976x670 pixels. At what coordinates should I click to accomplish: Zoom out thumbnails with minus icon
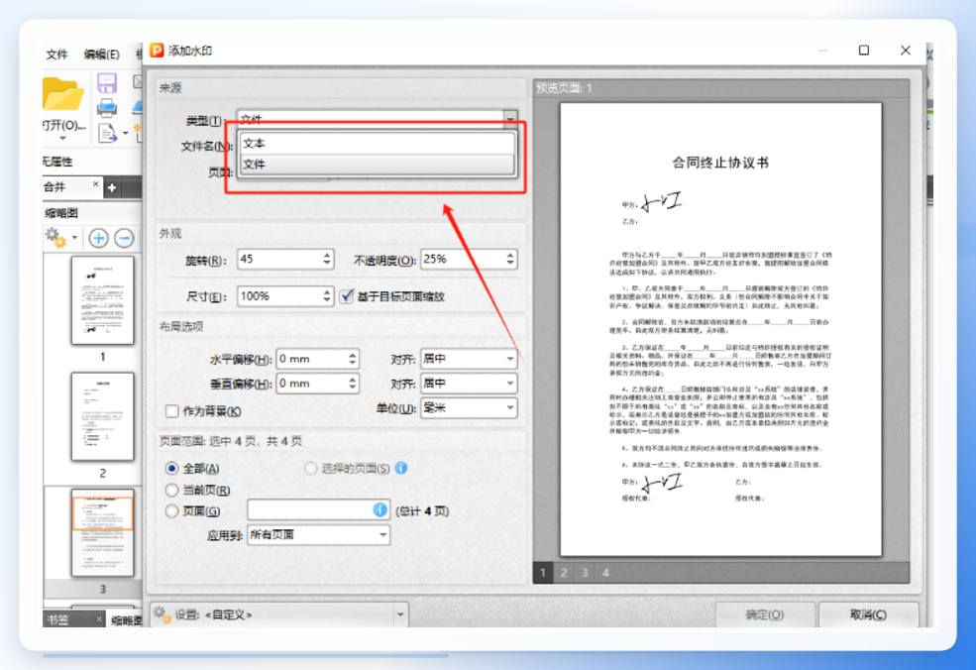(x=124, y=238)
